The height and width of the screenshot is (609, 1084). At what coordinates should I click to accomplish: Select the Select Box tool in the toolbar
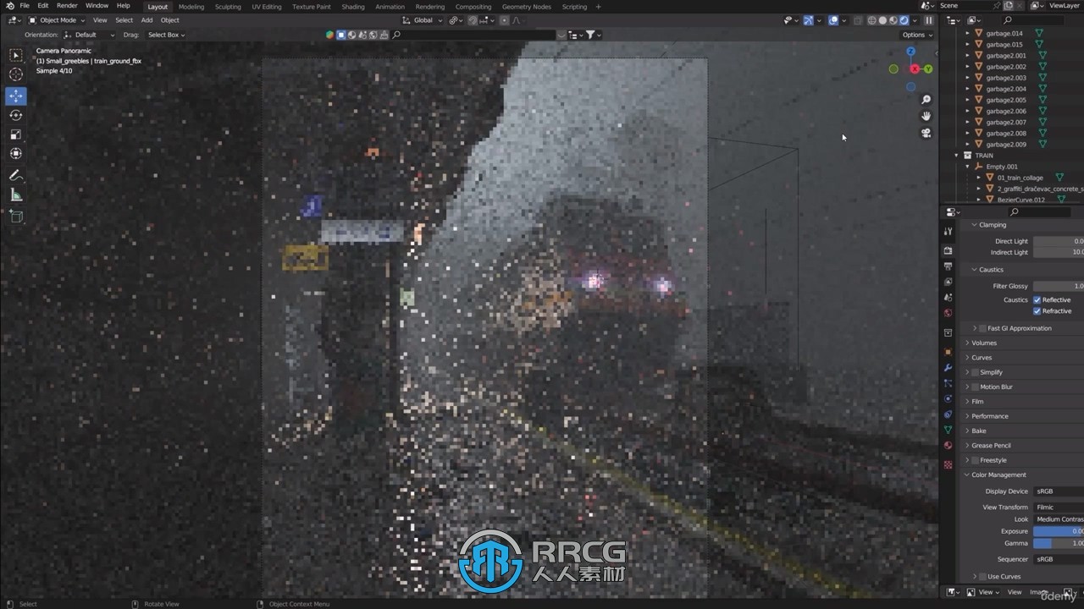[16, 55]
